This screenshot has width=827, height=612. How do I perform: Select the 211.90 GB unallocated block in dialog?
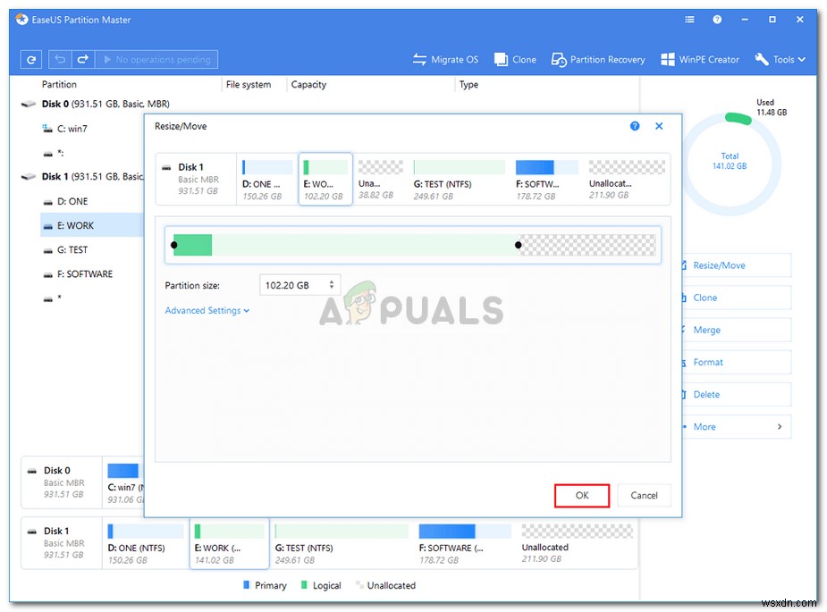pos(627,180)
